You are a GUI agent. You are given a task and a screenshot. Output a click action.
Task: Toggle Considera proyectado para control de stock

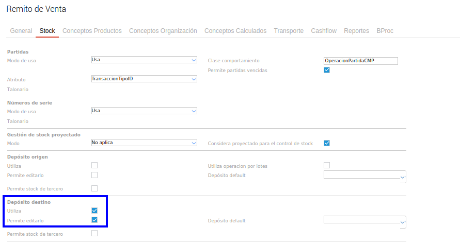[327, 143]
